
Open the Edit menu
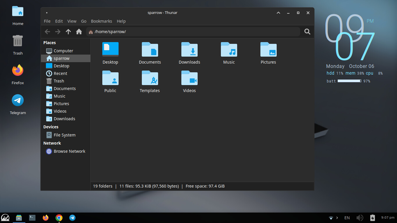59,21
